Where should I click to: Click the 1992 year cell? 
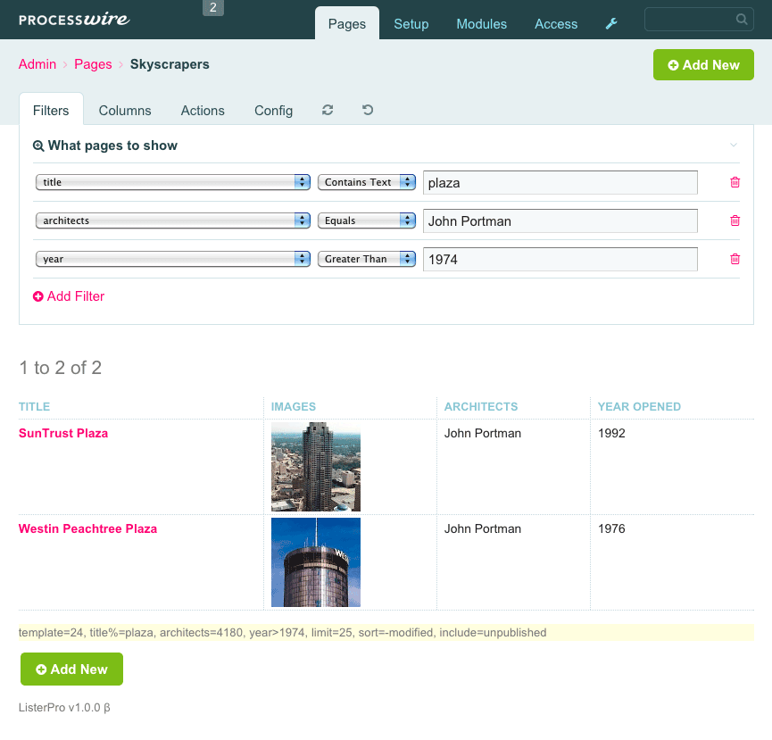[x=611, y=433]
